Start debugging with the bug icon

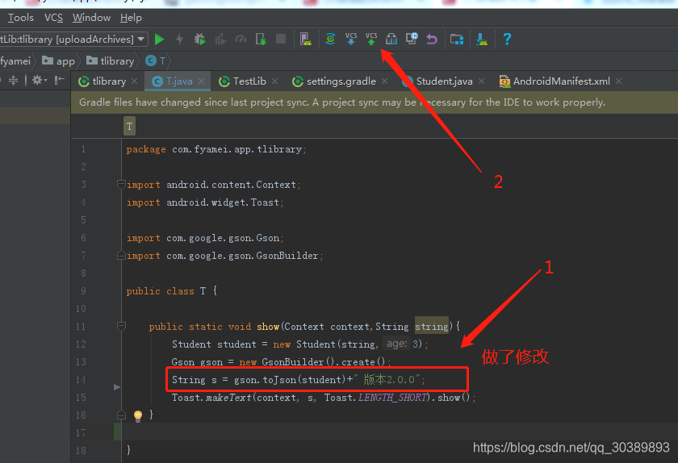[x=199, y=40]
